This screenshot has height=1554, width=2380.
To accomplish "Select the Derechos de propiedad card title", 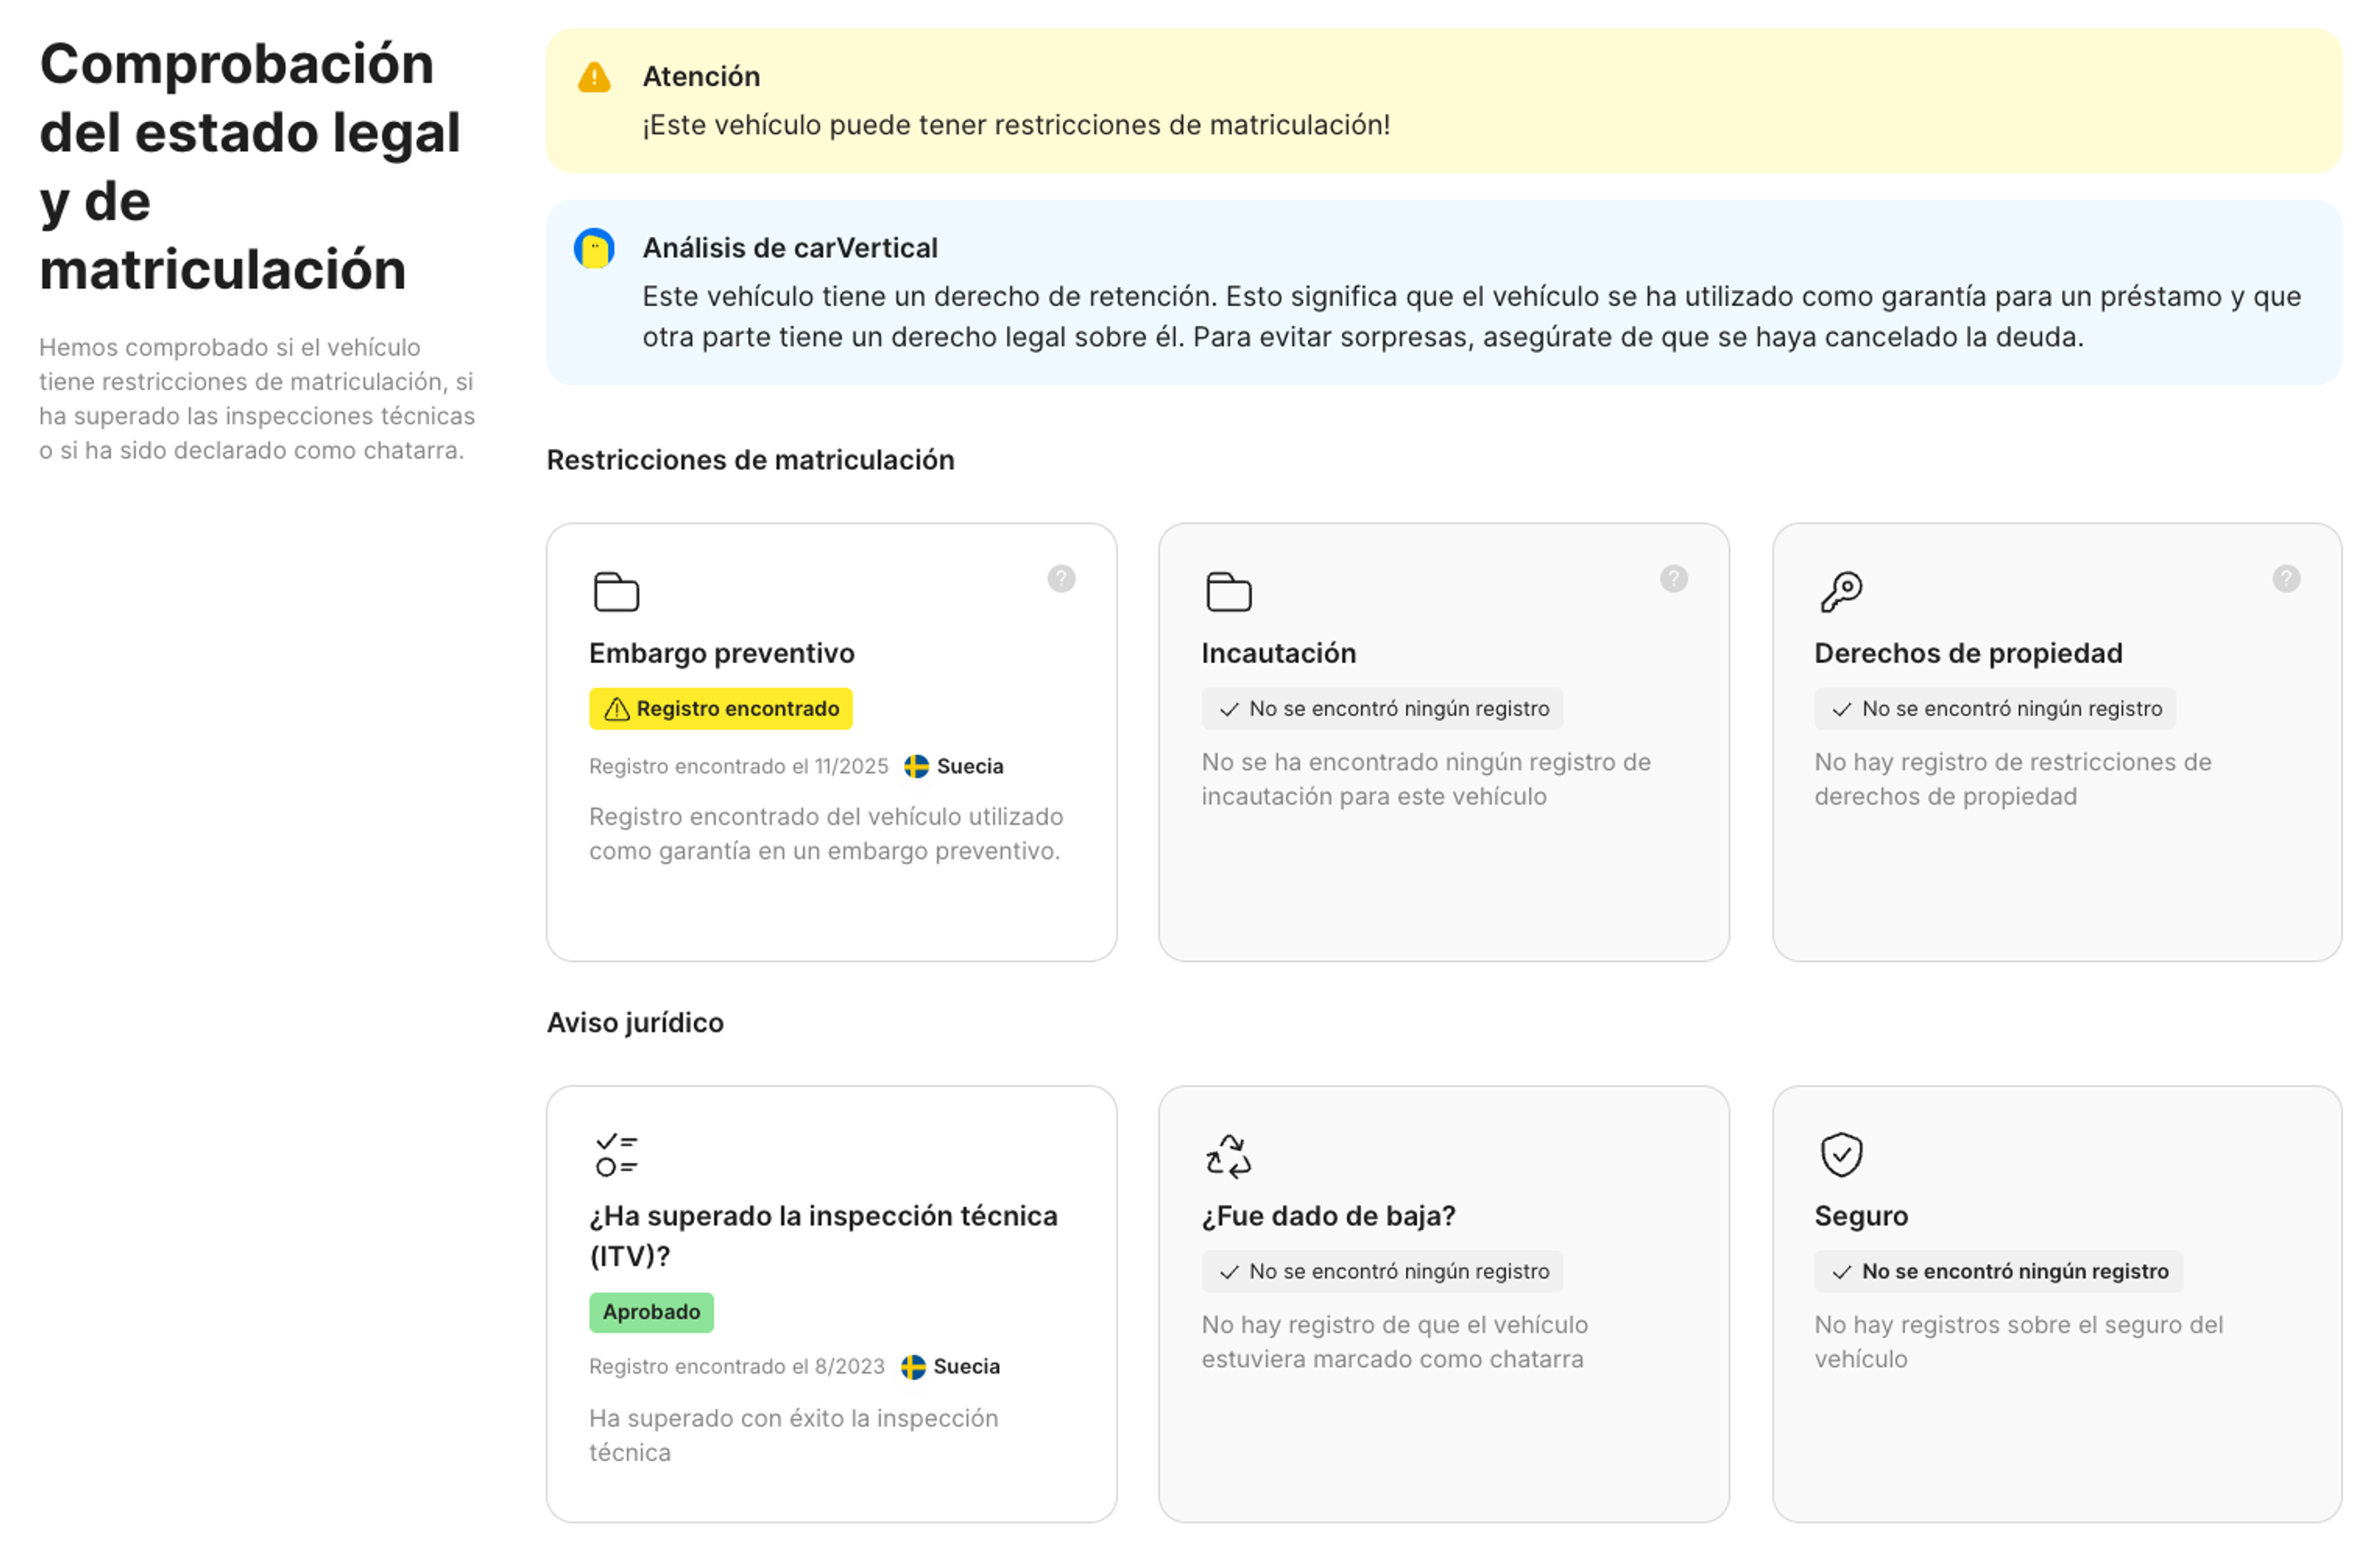I will pyautogui.click(x=1968, y=653).
